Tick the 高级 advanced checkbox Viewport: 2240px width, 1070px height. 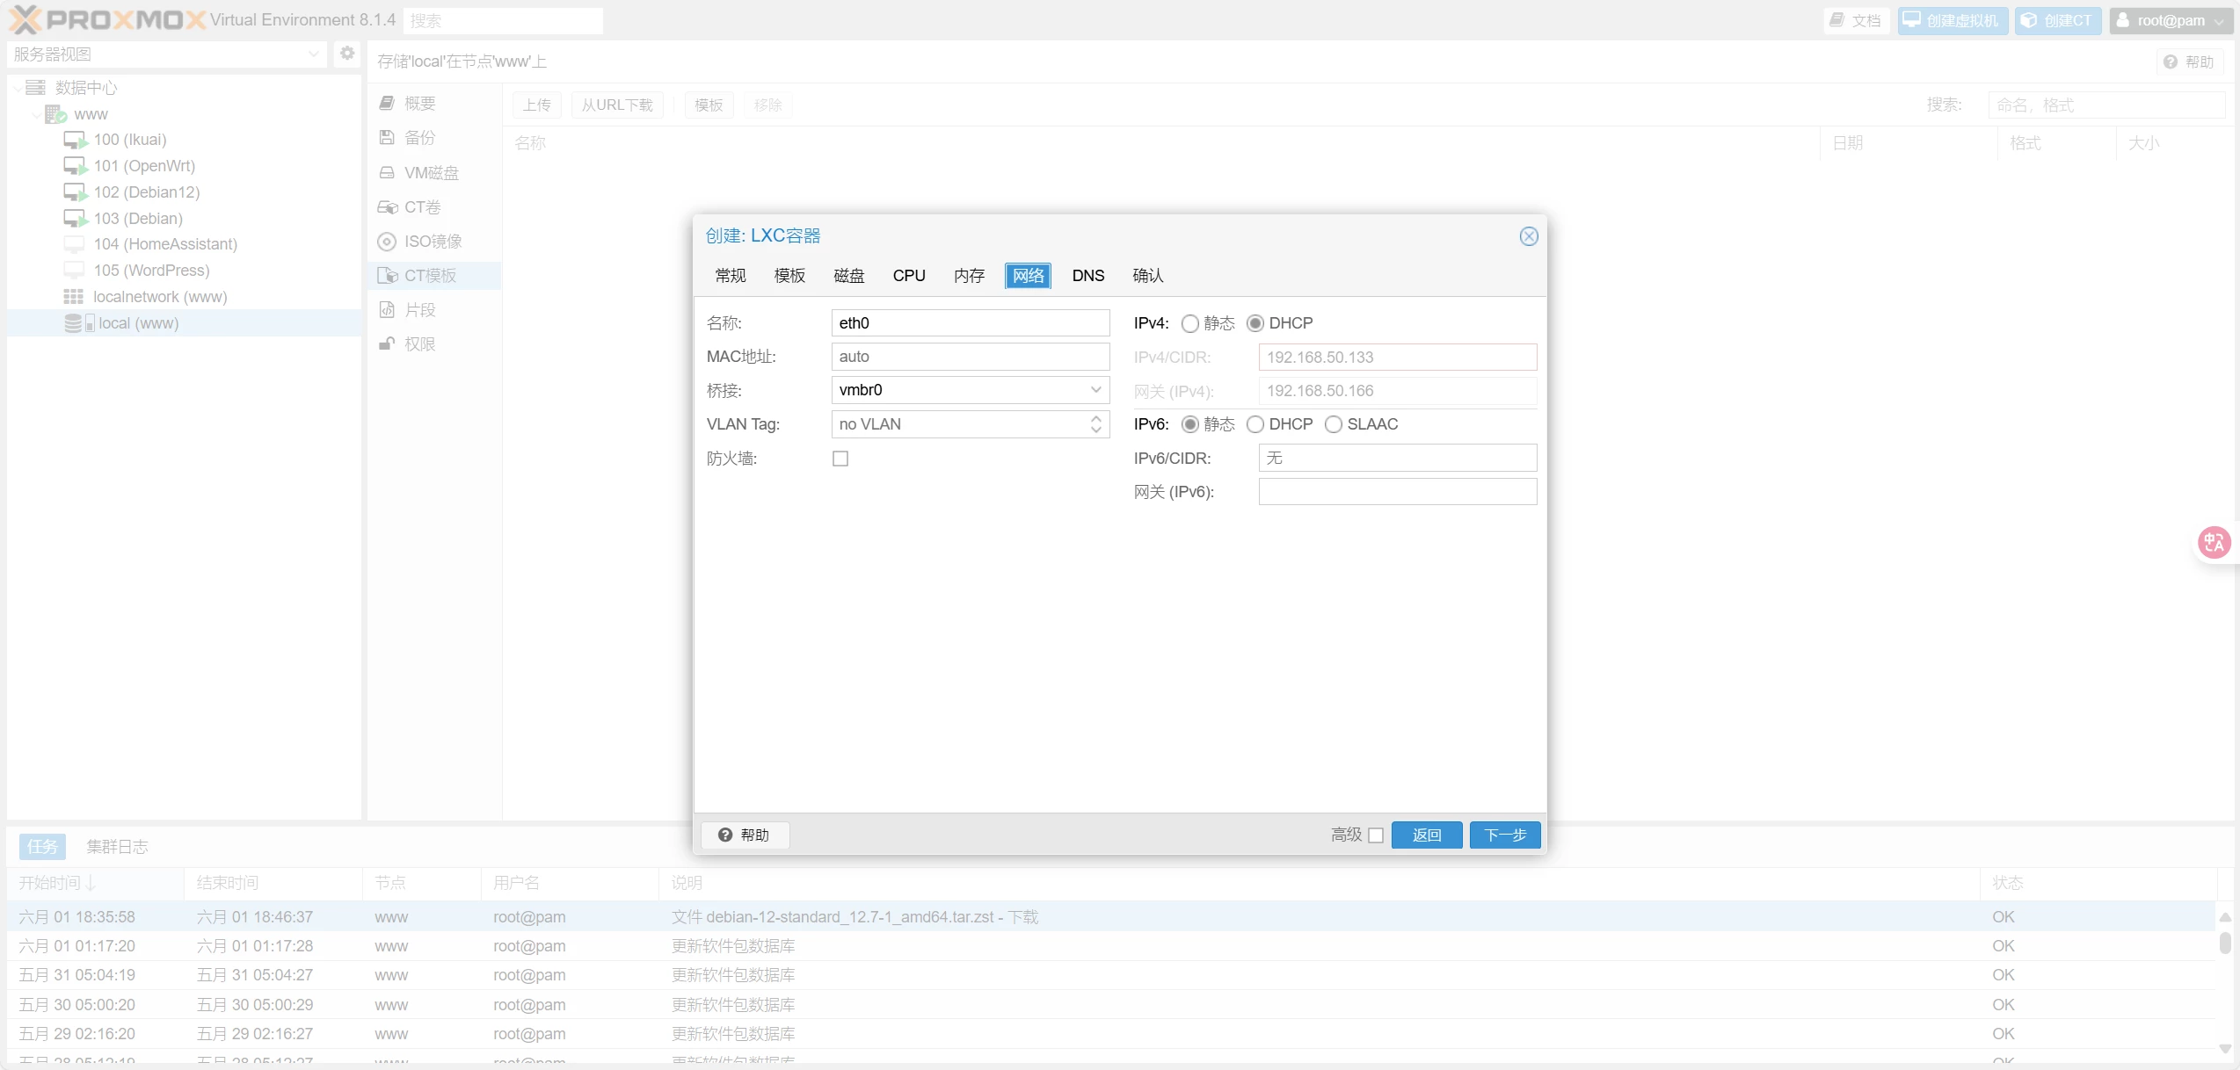point(1376,835)
